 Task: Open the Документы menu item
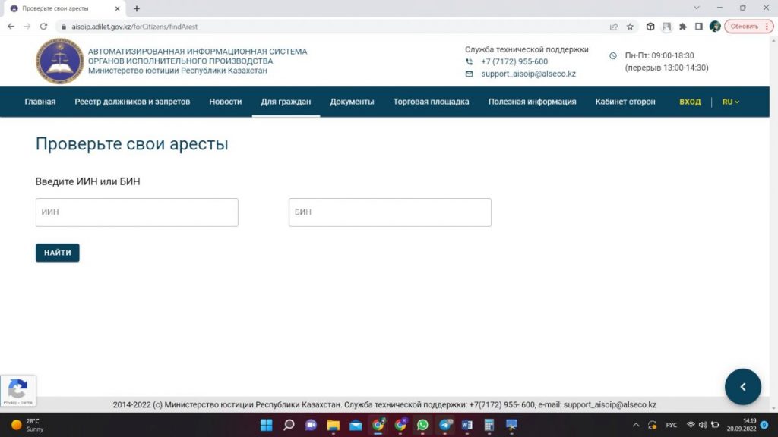click(352, 102)
